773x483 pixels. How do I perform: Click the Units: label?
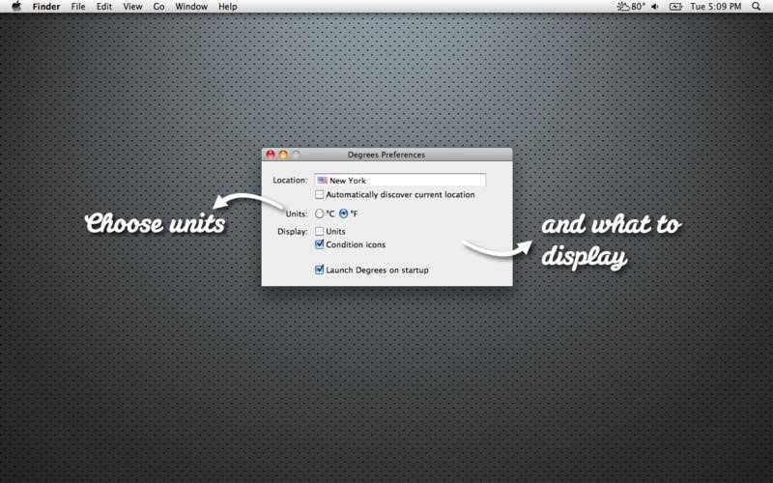297,213
